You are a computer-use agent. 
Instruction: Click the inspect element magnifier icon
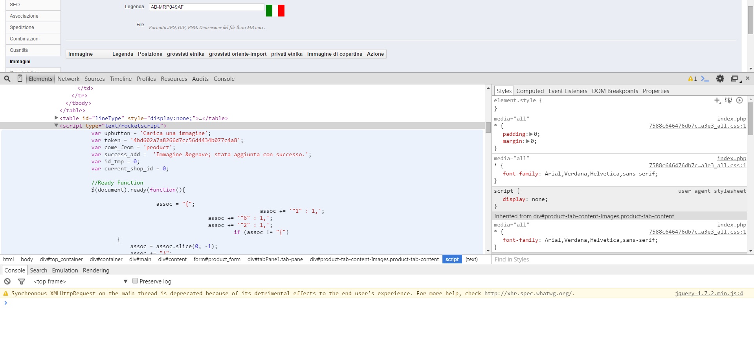[x=7, y=79]
